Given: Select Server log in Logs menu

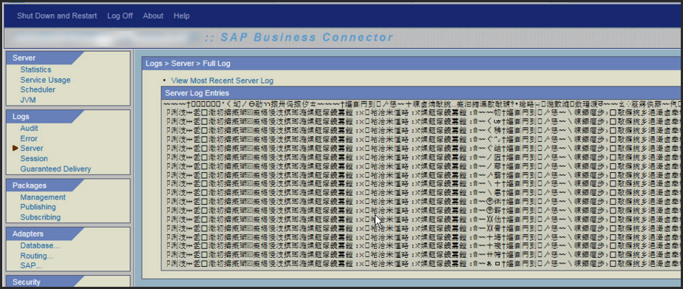Looking at the screenshot, I should pyautogui.click(x=32, y=149).
